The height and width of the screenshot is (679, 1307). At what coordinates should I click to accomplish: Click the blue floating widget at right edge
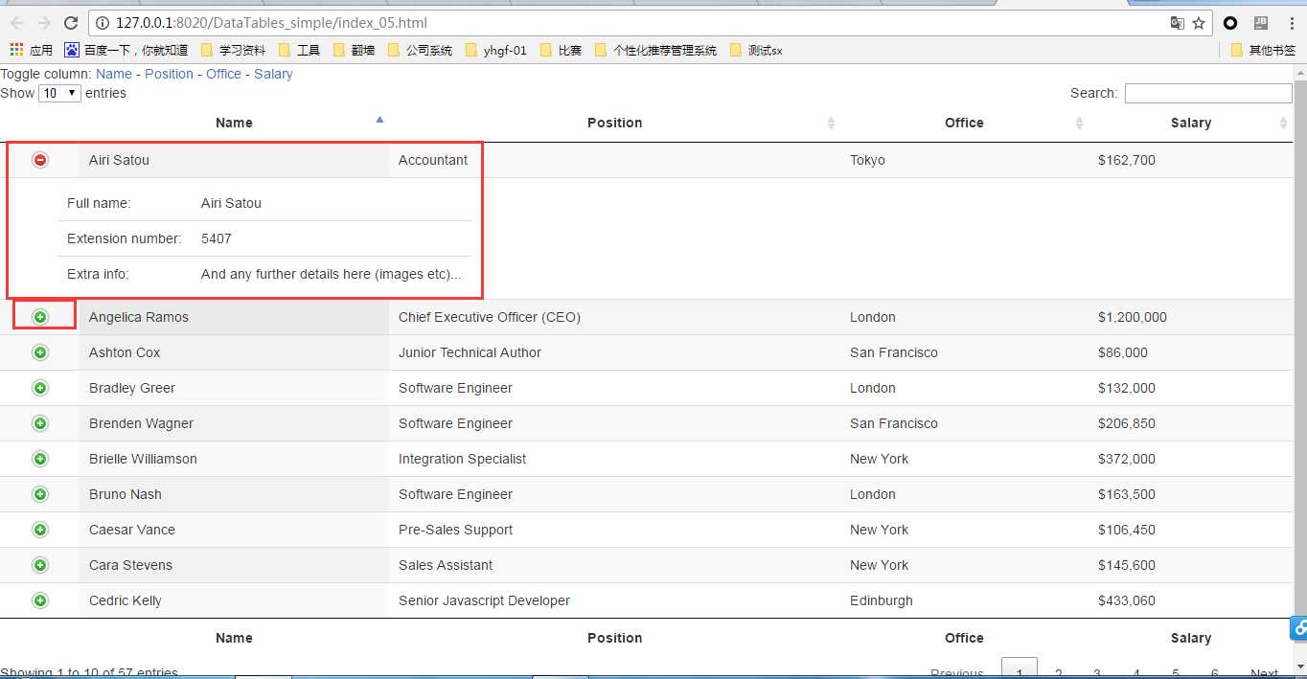(x=1298, y=628)
